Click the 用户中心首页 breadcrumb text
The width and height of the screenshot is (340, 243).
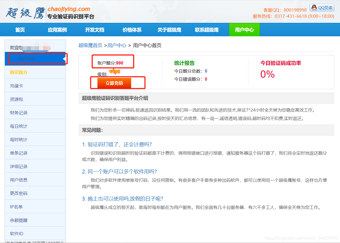click(147, 45)
